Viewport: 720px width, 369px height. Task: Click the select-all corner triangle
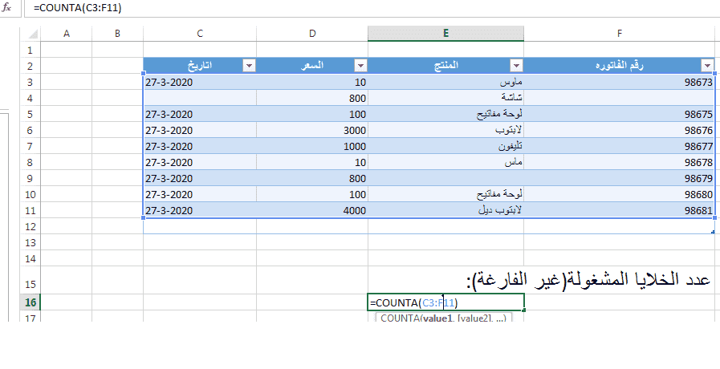tap(31, 34)
